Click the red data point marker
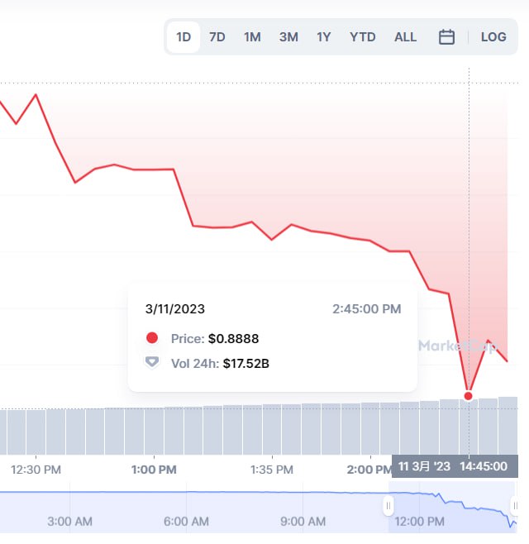 [469, 396]
